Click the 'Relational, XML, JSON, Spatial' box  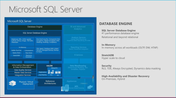point(22,41)
